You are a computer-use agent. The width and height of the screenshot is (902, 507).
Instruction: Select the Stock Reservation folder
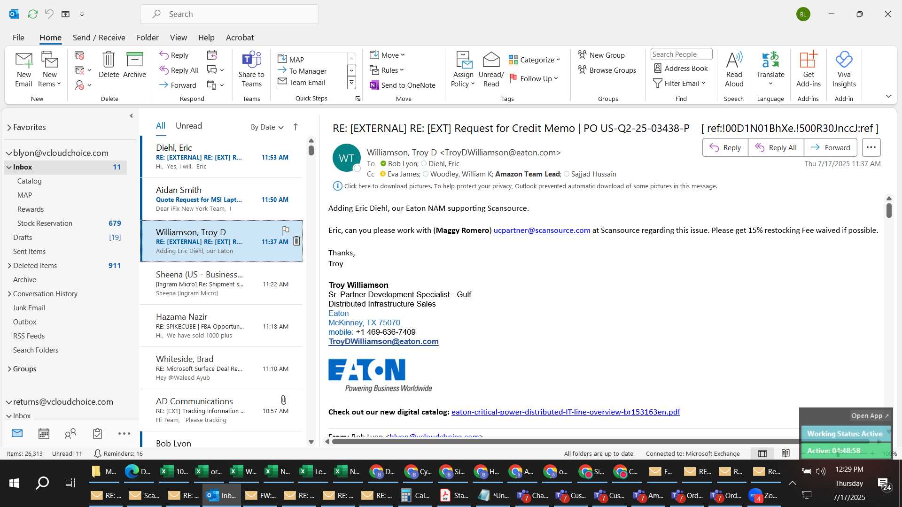click(45, 223)
